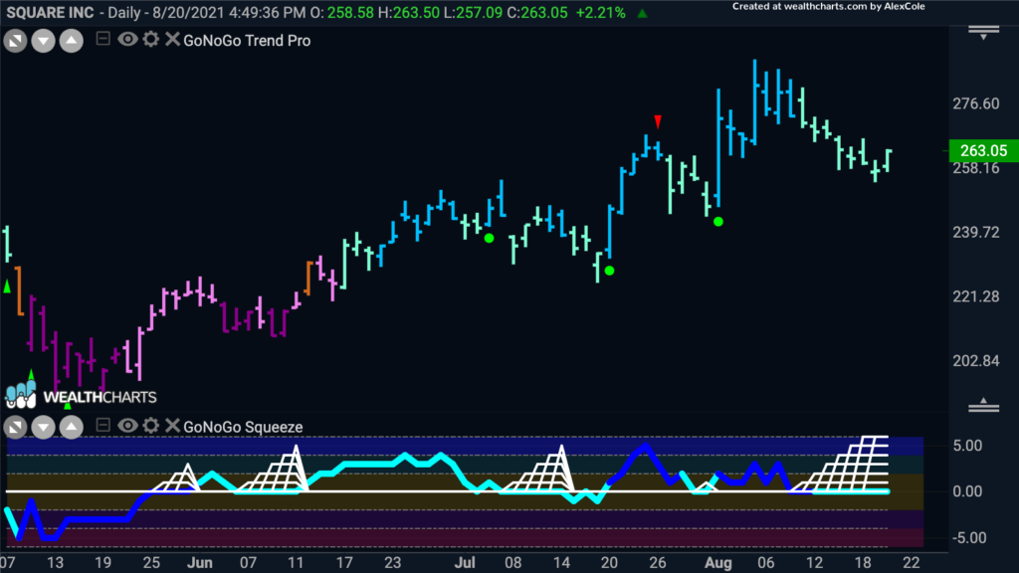Screen dimensions: 1019x573
Task: Click the +2.21% change value
Action: point(600,12)
